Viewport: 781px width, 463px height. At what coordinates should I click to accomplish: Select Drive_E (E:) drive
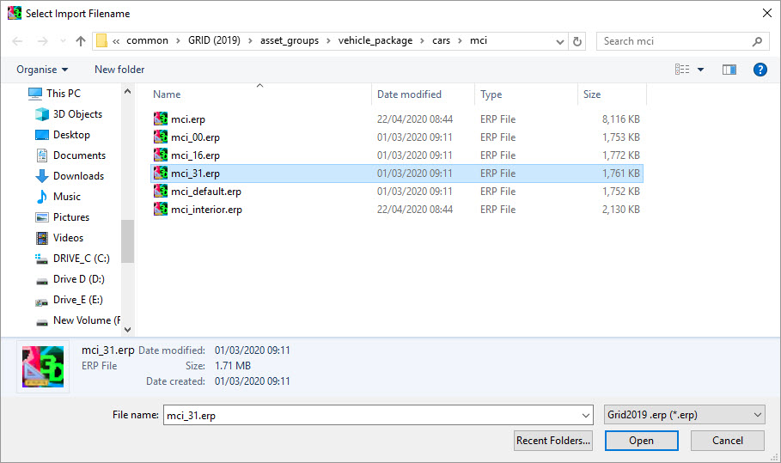point(77,300)
